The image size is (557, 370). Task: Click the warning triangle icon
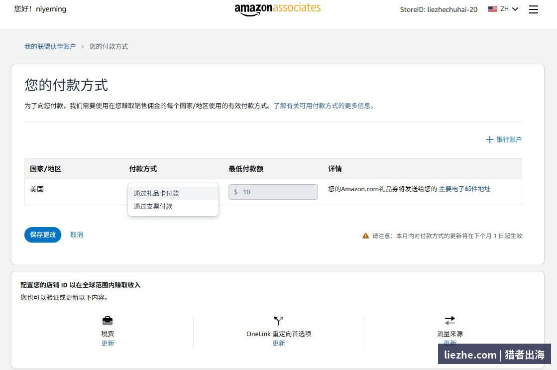(x=365, y=236)
